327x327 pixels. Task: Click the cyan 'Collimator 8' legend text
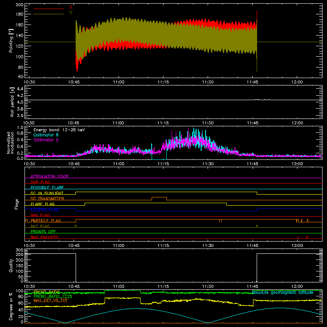[x=46, y=135]
